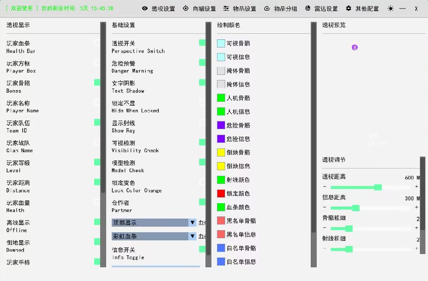Turn off the 合作者 Partner toggle
This screenshot has height=281, width=428.
click(x=202, y=202)
